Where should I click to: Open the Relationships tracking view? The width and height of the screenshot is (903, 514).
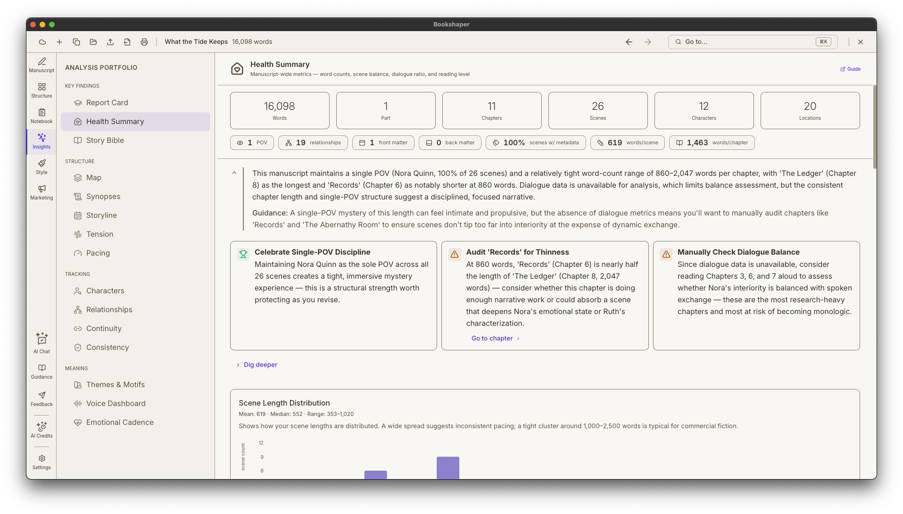pyautogui.click(x=135, y=310)
